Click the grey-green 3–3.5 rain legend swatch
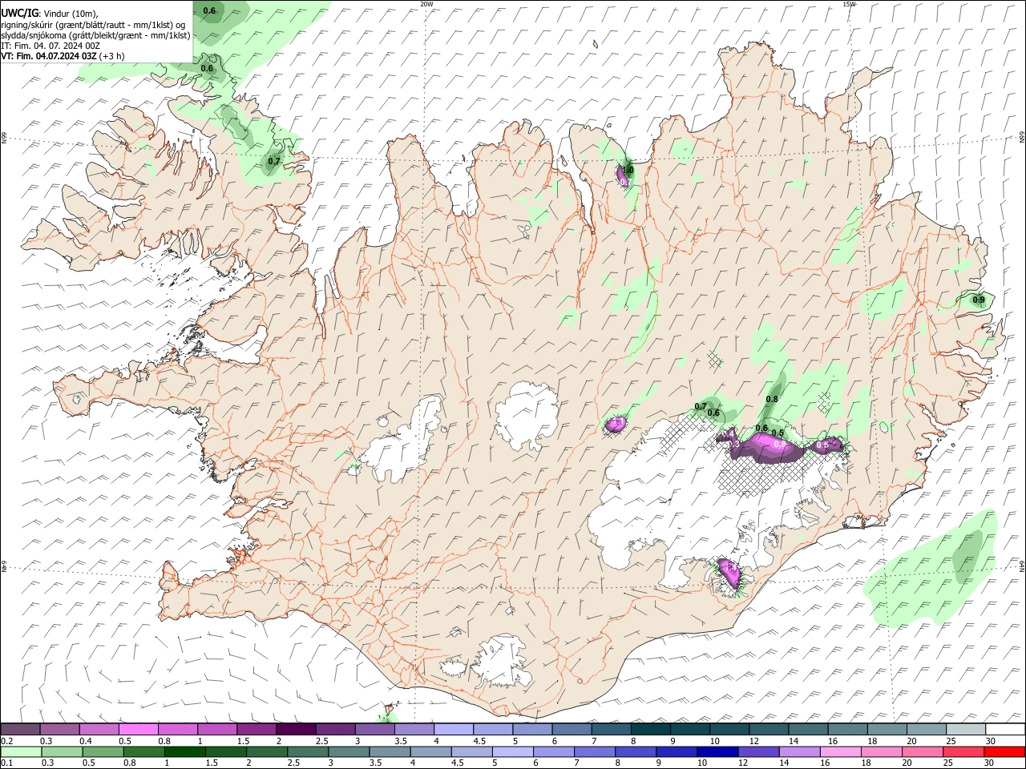This screenshot has height=769, width=1026. [x=349, y=751]
